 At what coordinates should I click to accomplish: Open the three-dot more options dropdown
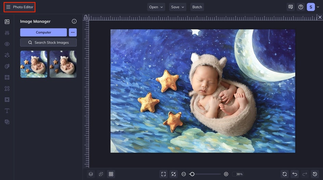[73, 32]
